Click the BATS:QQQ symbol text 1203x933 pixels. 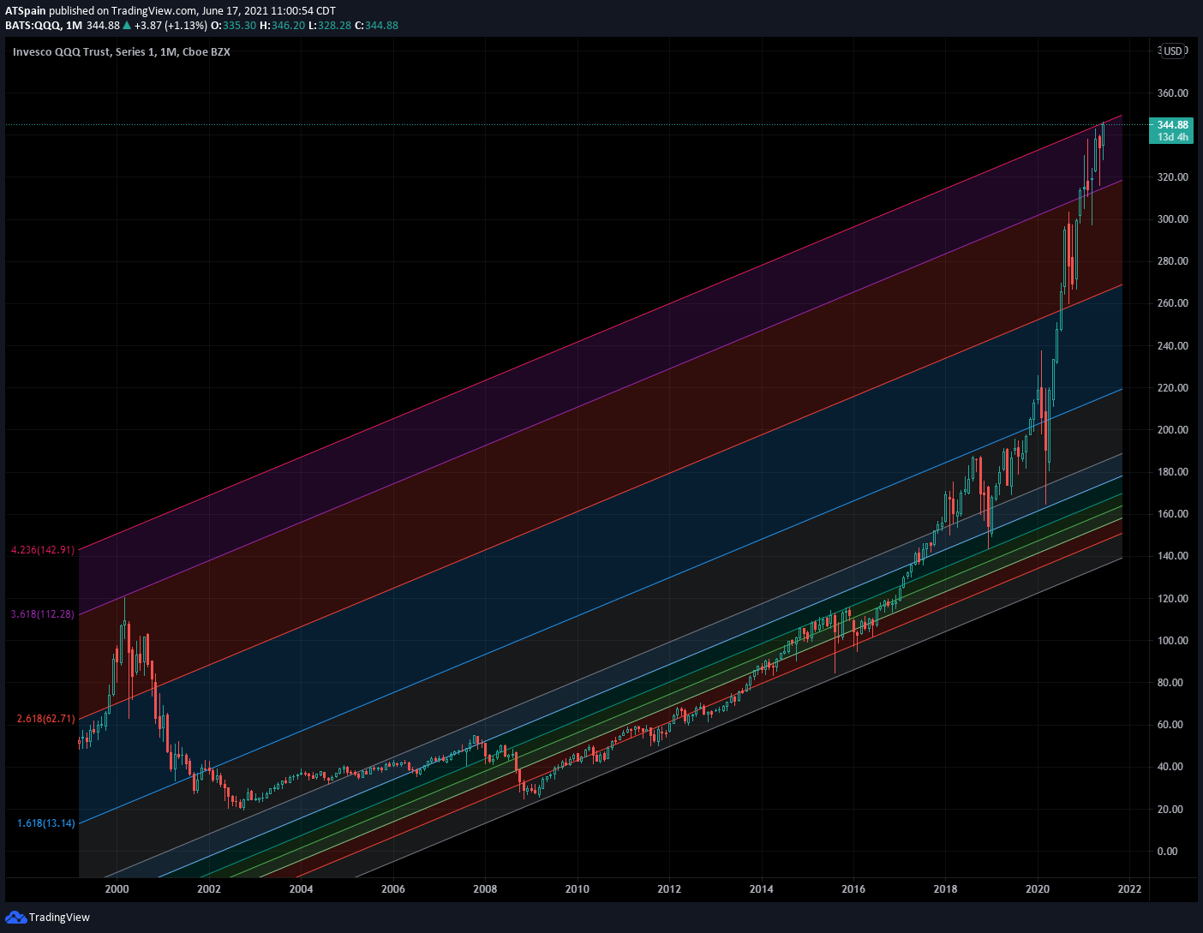(x=32, y=26)
